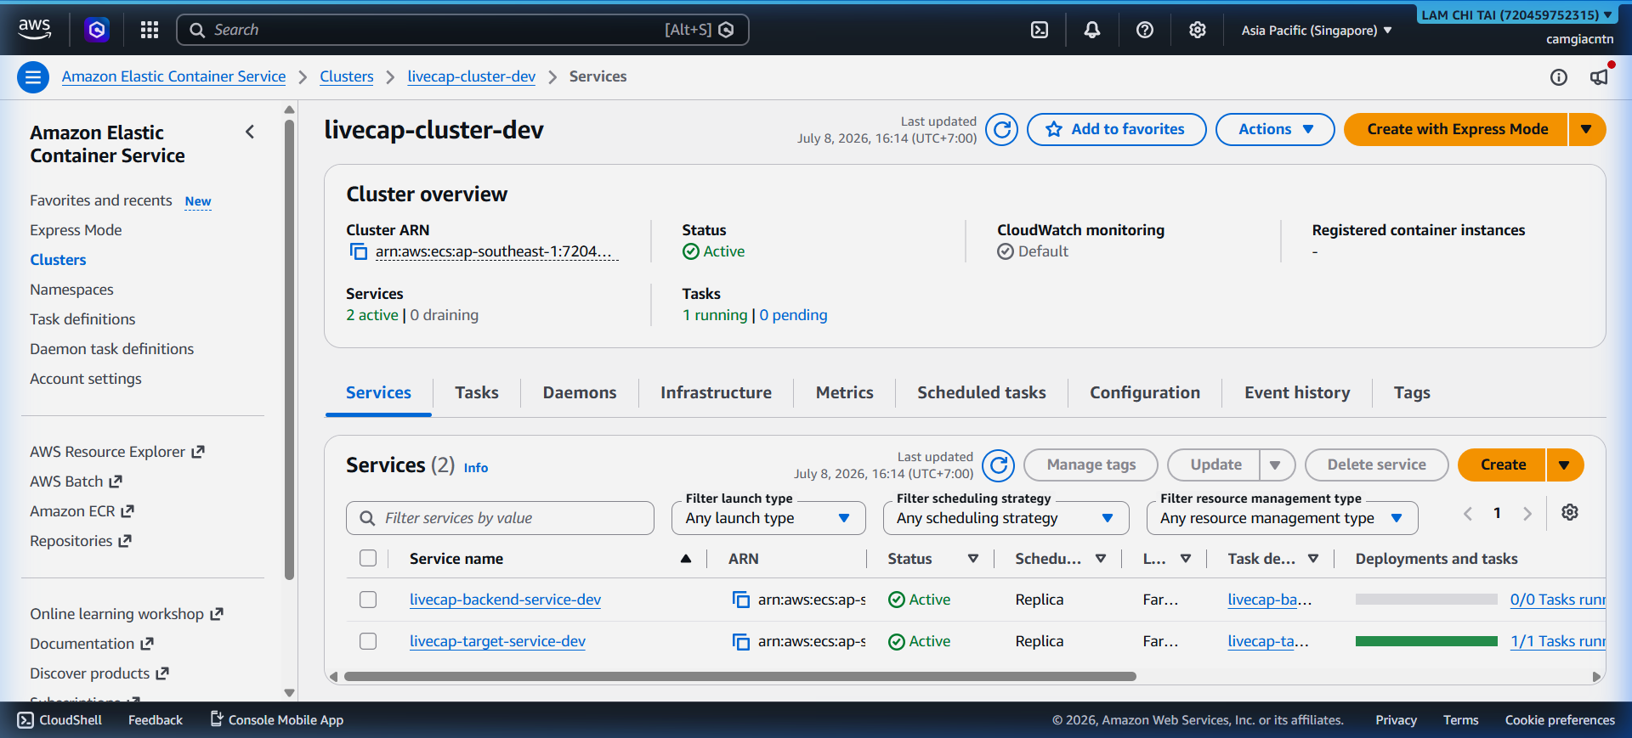The width and height of the screenshot is (1632, 738).
Task: Click the grey backend service deployment progress bar
Action: point(1426,600)
